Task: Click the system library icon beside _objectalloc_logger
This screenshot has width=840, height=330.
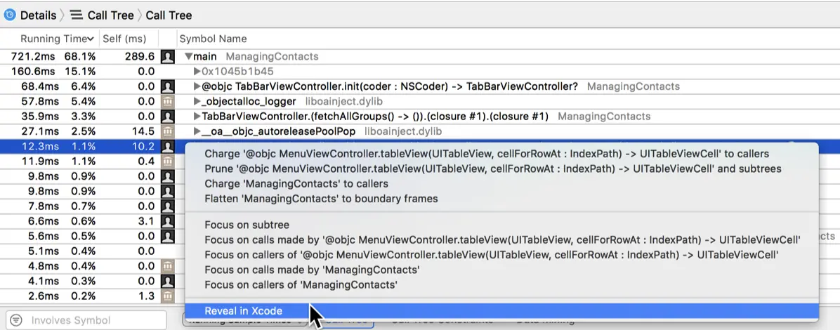Action: click(x=168, y=101)
